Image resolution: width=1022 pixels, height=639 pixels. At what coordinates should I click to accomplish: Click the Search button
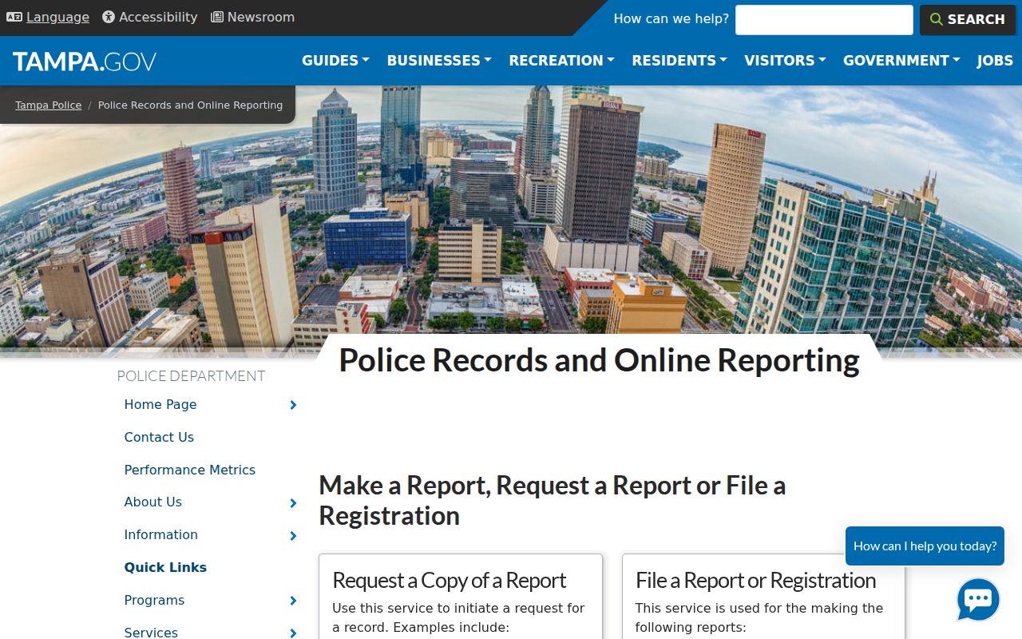pos(968,19)
